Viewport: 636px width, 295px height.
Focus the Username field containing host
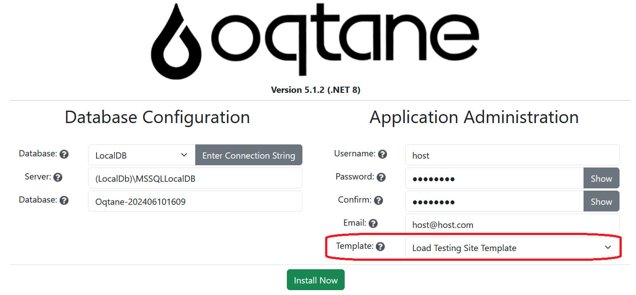[x=512, y=155]
